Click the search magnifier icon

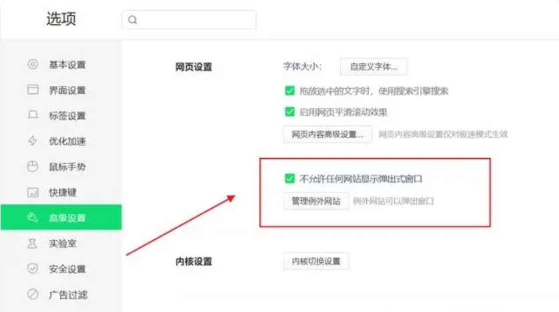point(133,20)
